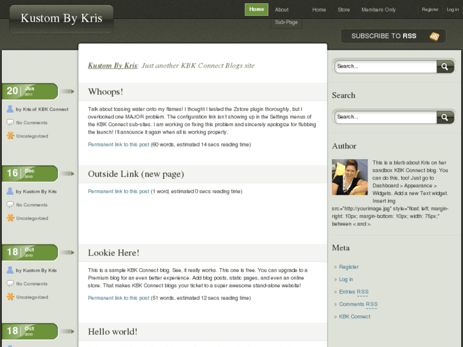Open the Store navigation item
This screenshot has width=463, height=347.
[344, 10]
